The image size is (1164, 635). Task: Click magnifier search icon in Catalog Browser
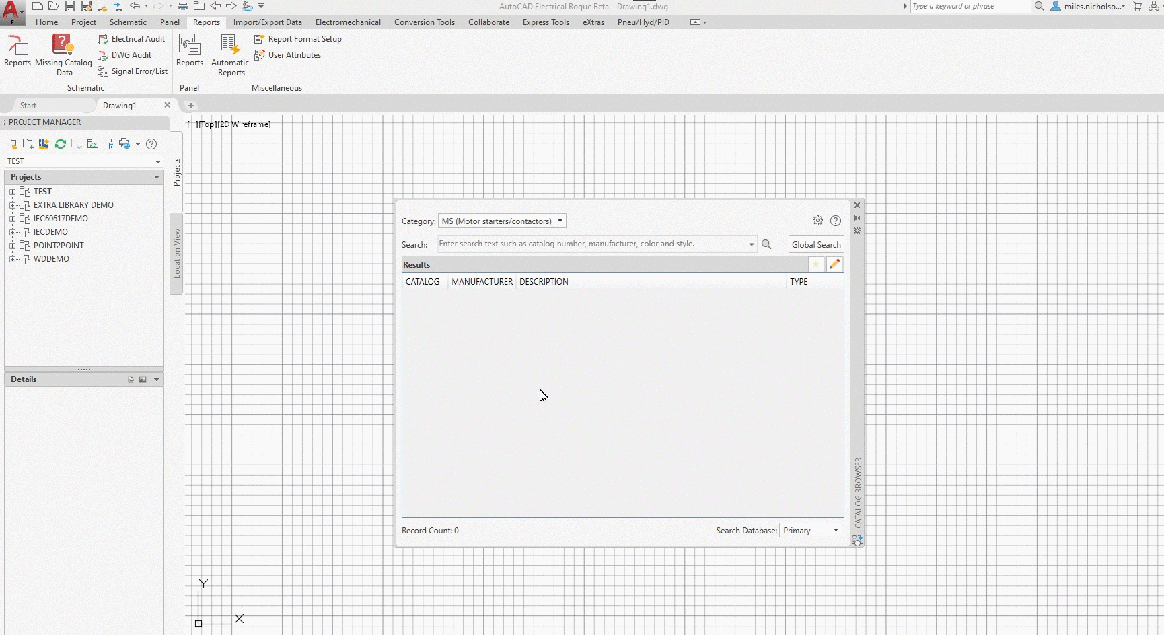point(766,244)
